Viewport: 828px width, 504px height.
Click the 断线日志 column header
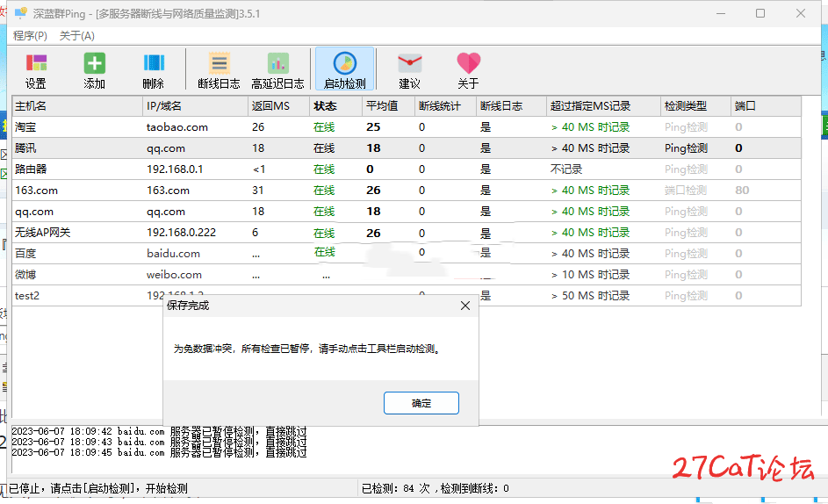click(511, 106)
